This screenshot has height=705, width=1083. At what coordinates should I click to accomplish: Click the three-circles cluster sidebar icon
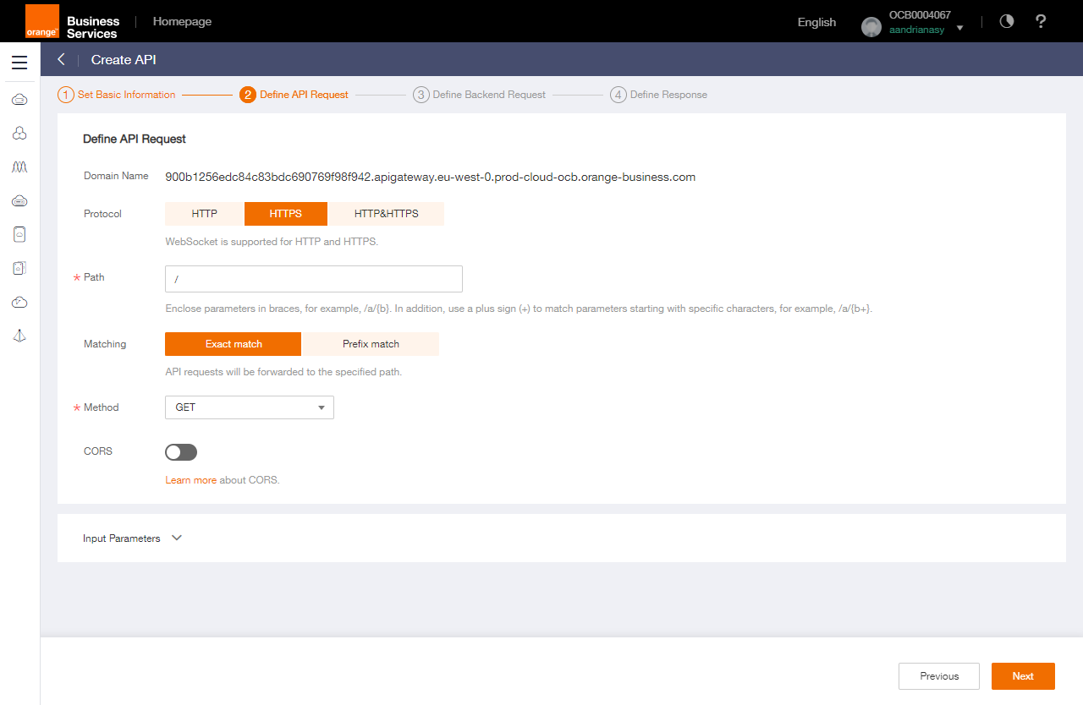tap(19, 134)
